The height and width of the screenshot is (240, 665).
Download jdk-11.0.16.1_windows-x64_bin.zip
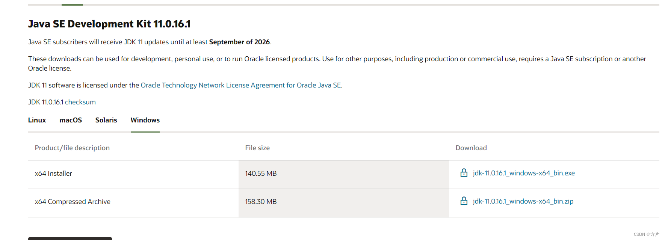523,201
